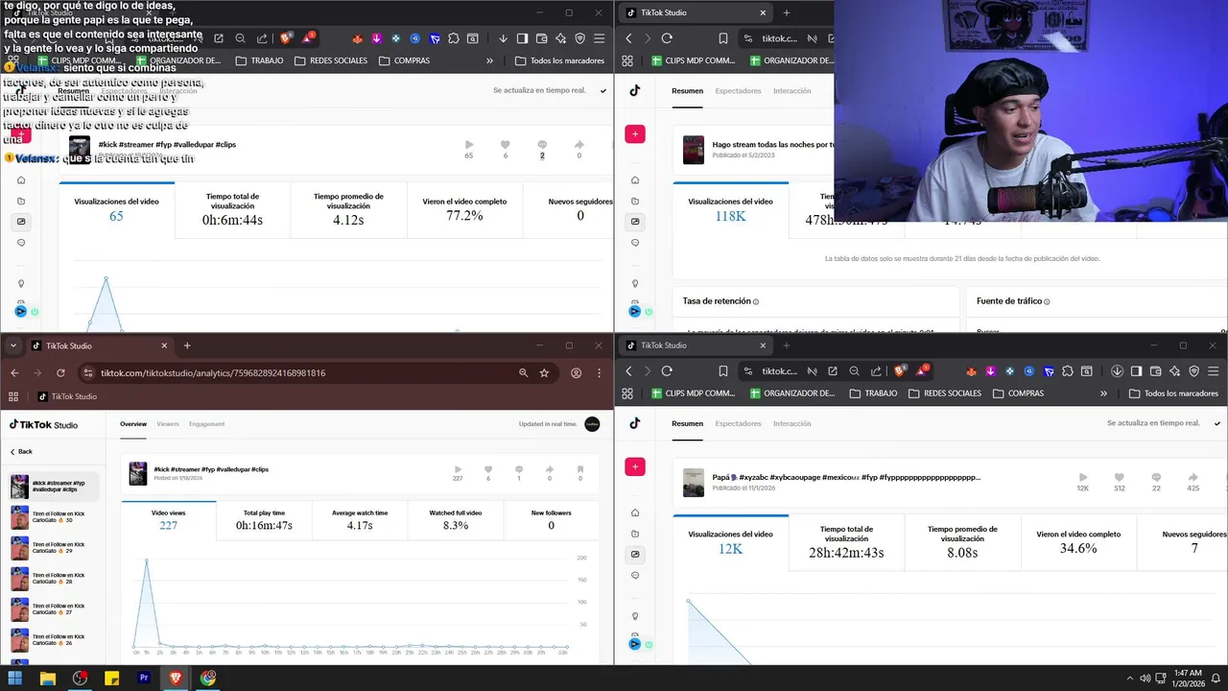Open Chrome three-dot menu
1228x691 pixels.
[x=601, y=372]
